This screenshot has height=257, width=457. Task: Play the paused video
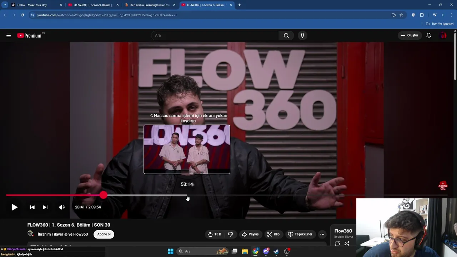coord(14,207)
